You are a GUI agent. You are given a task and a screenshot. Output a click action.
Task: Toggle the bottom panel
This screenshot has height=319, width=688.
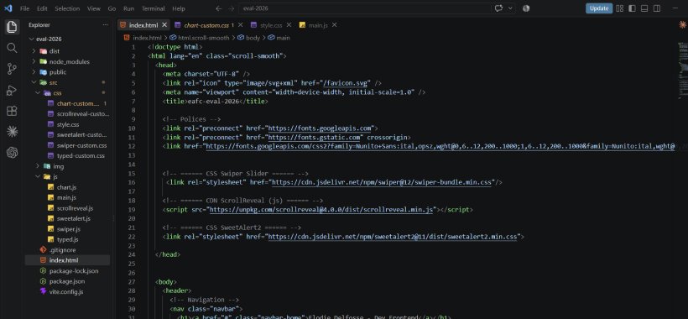click(644, 8)
